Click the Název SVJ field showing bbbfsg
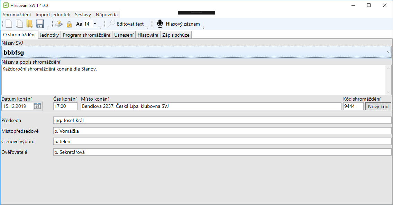Screen dimensions: 393x205 tap(196, 52)
